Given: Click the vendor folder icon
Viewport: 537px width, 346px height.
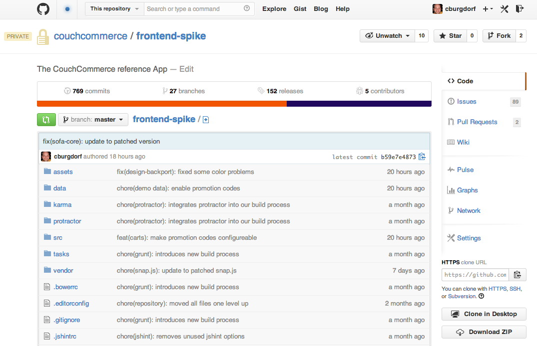Looking at the screenshot, I should point(47,270).
